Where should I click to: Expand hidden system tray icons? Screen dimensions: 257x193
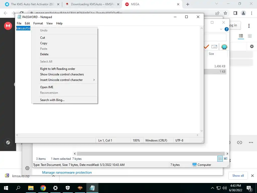[212, 188]
